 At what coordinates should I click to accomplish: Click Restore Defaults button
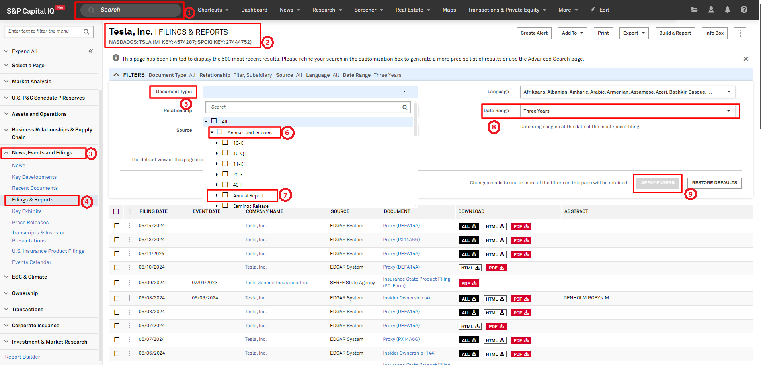pos(714,183)
